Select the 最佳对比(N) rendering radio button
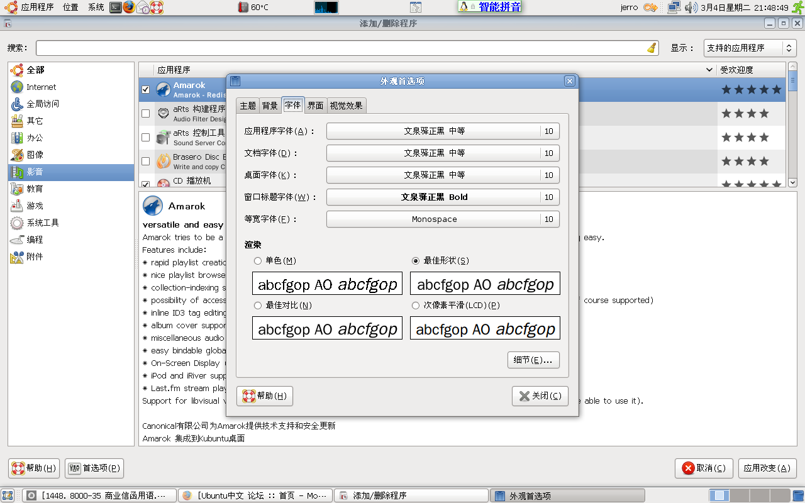The height and width of the screenshot is (503, 805). 258,305
